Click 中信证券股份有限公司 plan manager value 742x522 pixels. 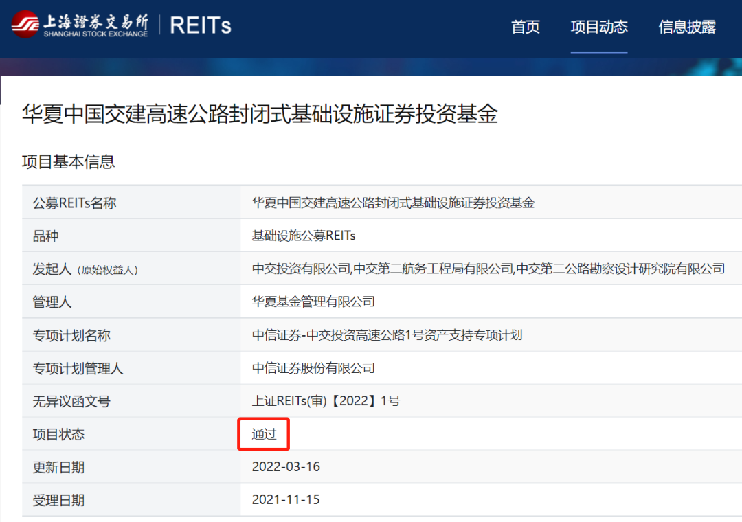click(313, 368)
